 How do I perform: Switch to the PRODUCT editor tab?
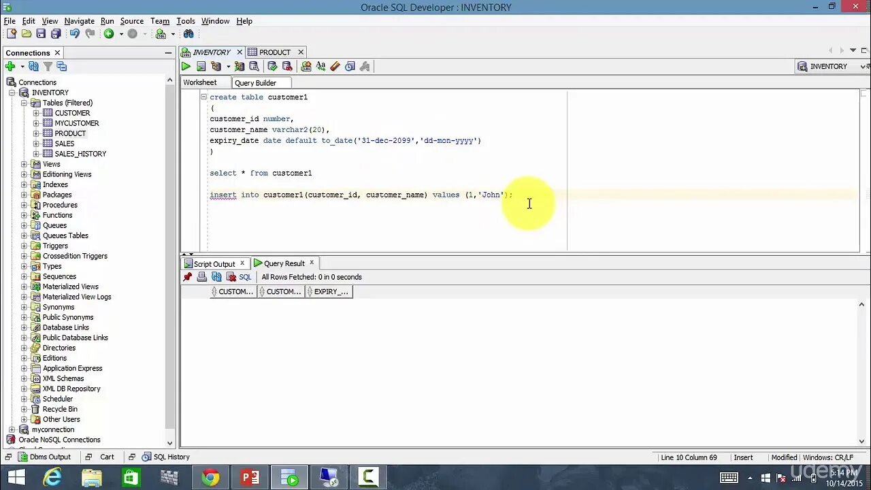point(275,52)
